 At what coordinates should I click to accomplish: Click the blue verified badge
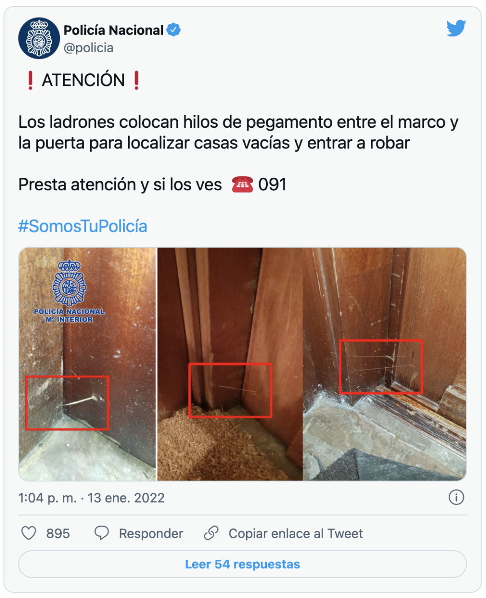174,30
